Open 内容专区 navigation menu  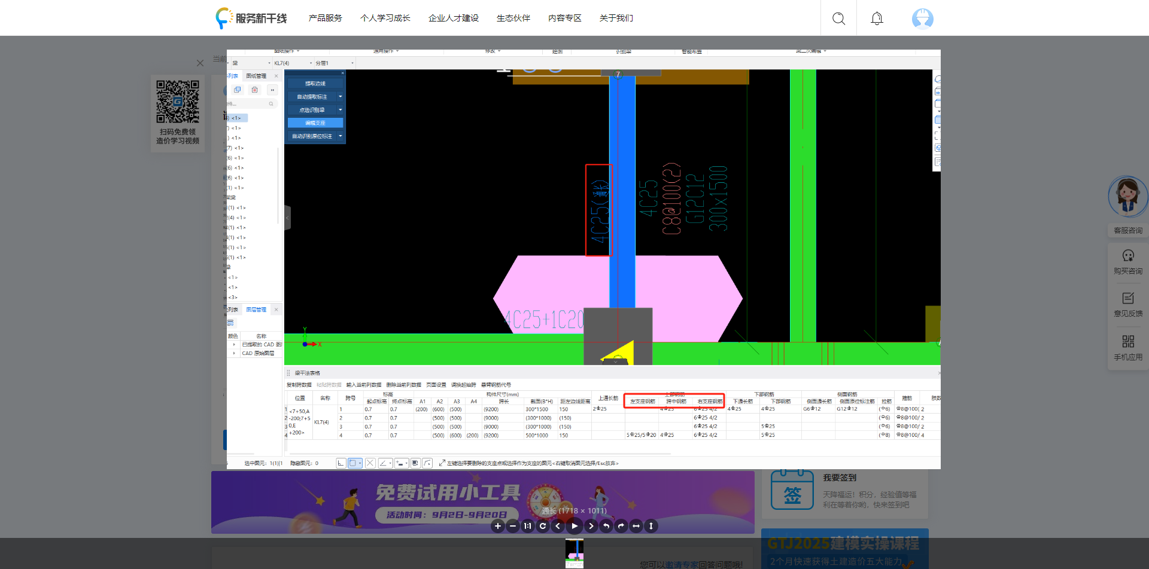[564, 18]
